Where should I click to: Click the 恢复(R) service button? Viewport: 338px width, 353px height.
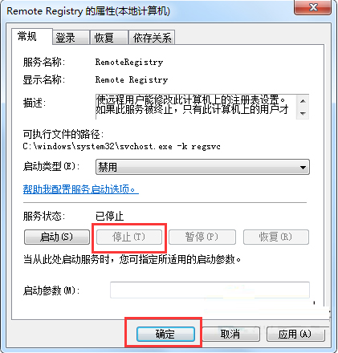pyautogui.click(x=276, y=237)
